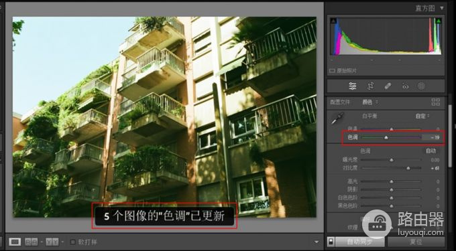Click the 自动同步 button
The width and height of the screenshot is (456, 251).
pos(359,242)
